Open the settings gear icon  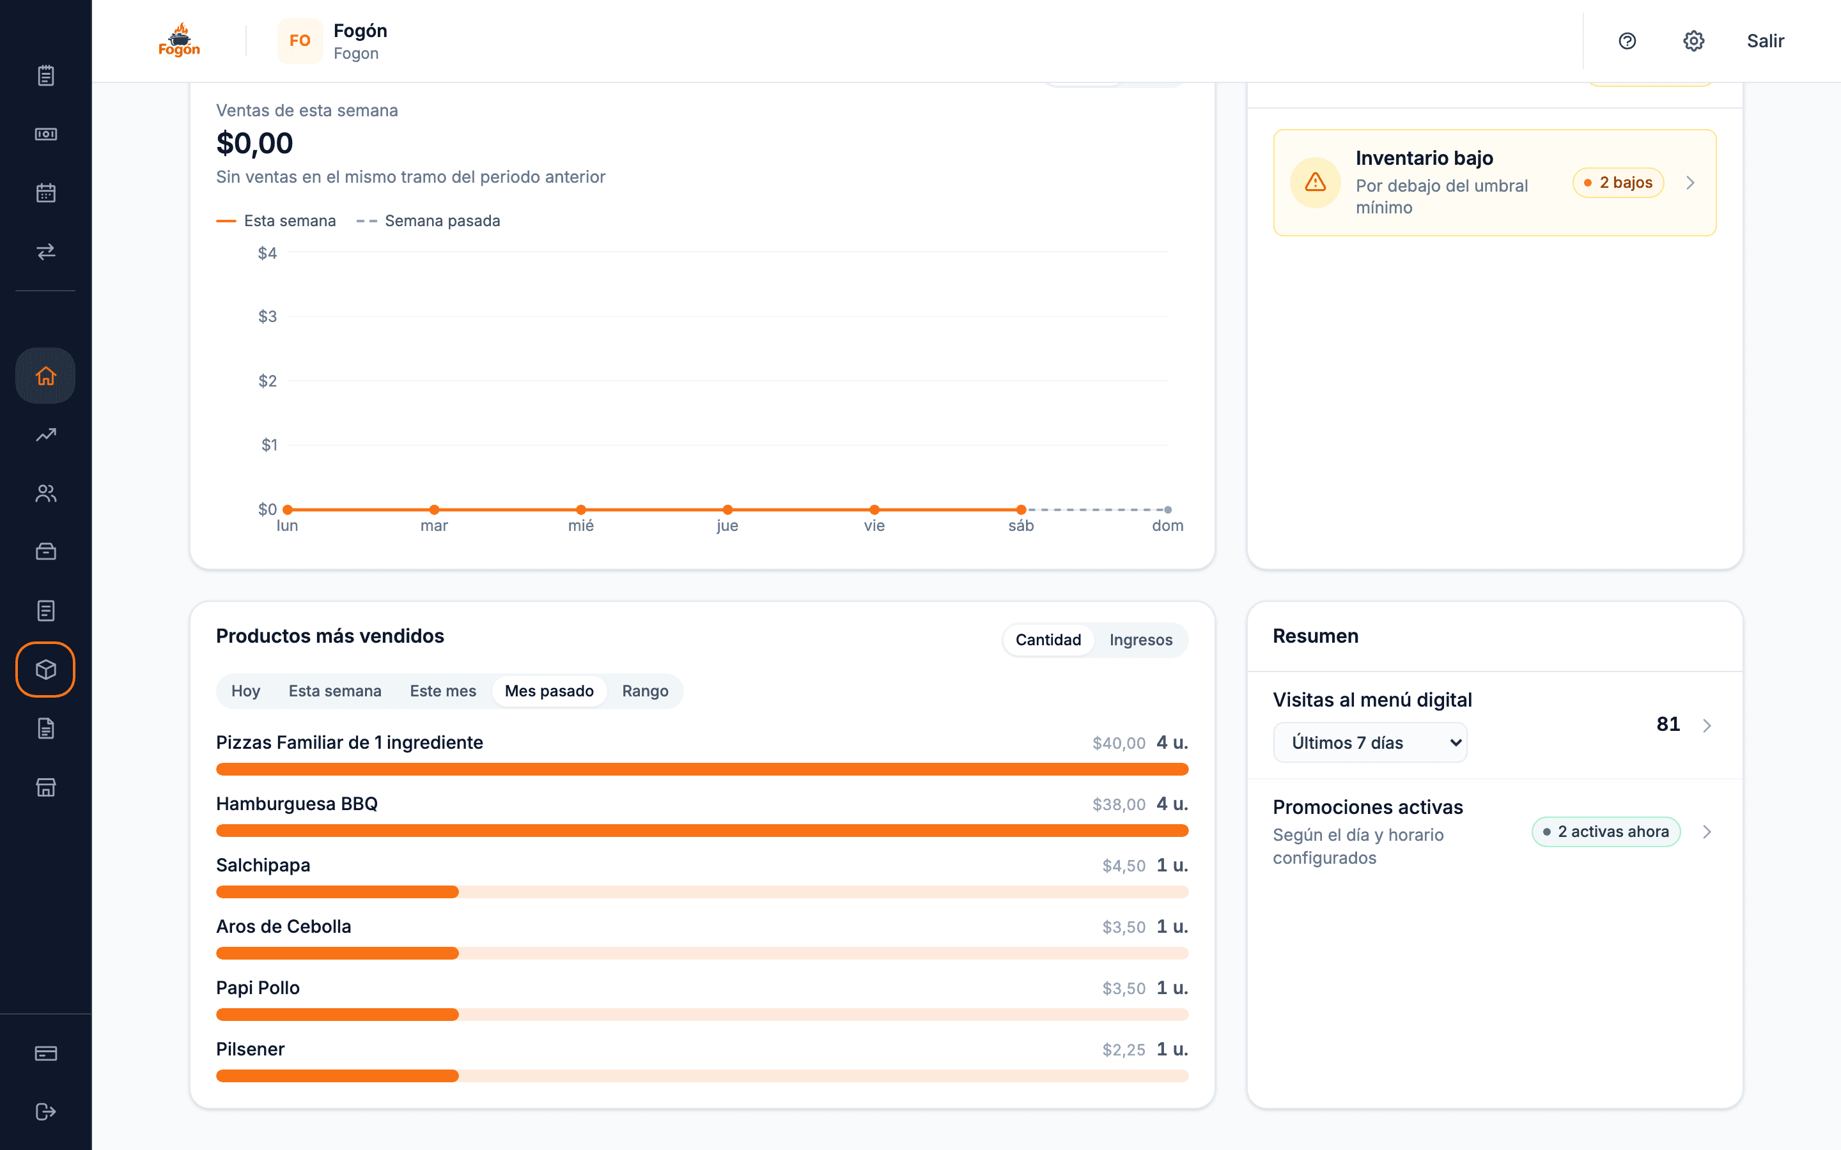(1693, 41)
